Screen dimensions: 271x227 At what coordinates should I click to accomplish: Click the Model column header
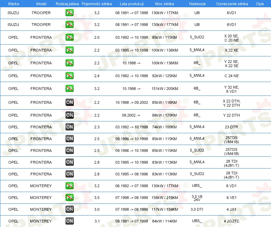(x=41, y=4)
